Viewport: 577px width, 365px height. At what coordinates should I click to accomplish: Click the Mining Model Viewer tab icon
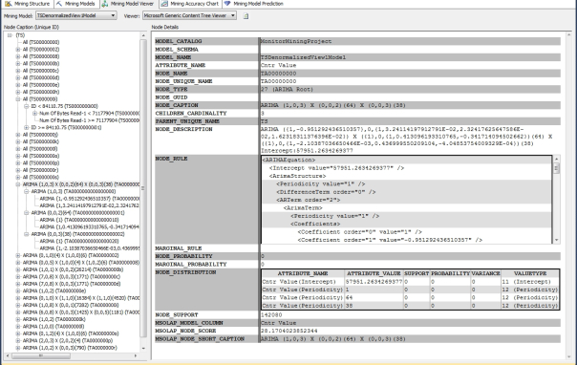[x=105, y=4]
